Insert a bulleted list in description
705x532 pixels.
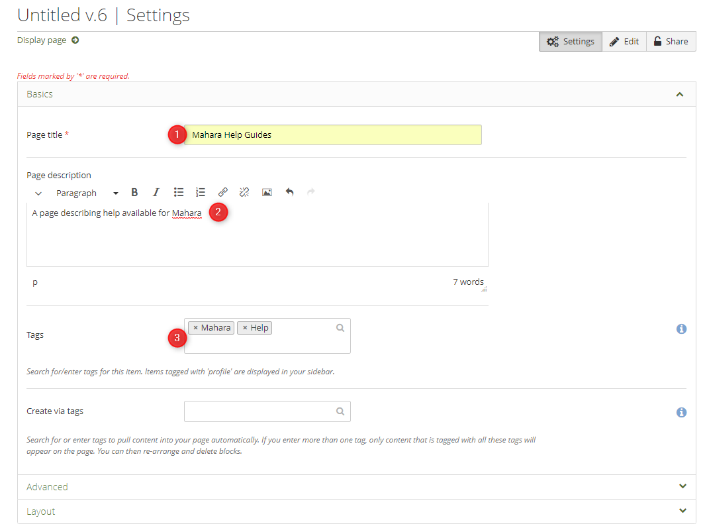click(179, 193)
